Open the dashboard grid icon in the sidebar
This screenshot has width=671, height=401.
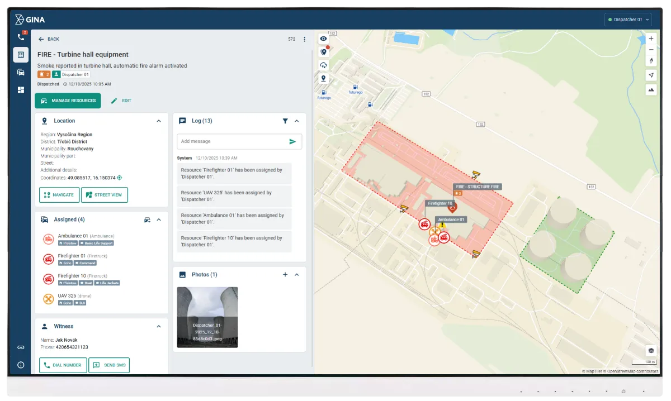click(x=21, y=90)
